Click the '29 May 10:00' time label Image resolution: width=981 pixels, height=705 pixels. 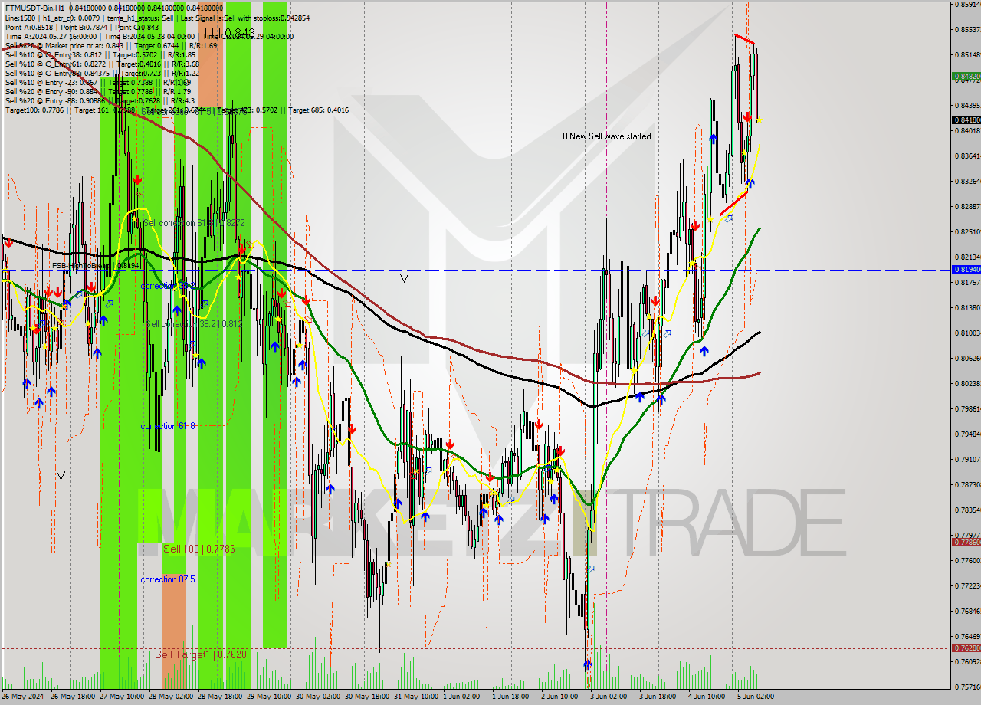coord(269,697)
